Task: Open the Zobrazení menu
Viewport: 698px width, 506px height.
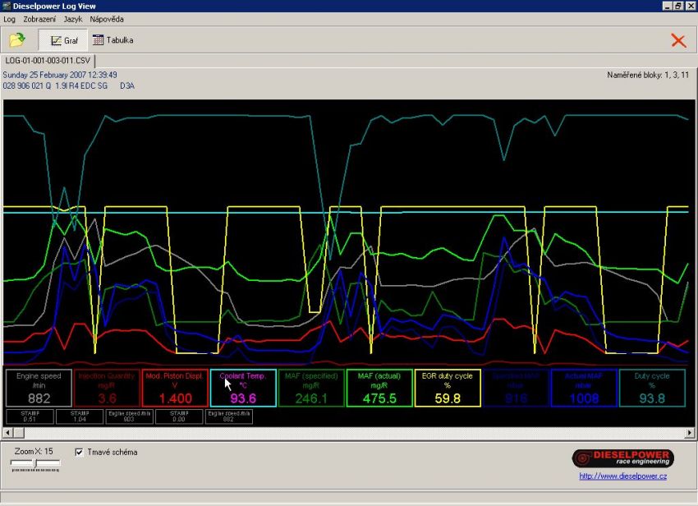Action: click(x=40, y=18)
